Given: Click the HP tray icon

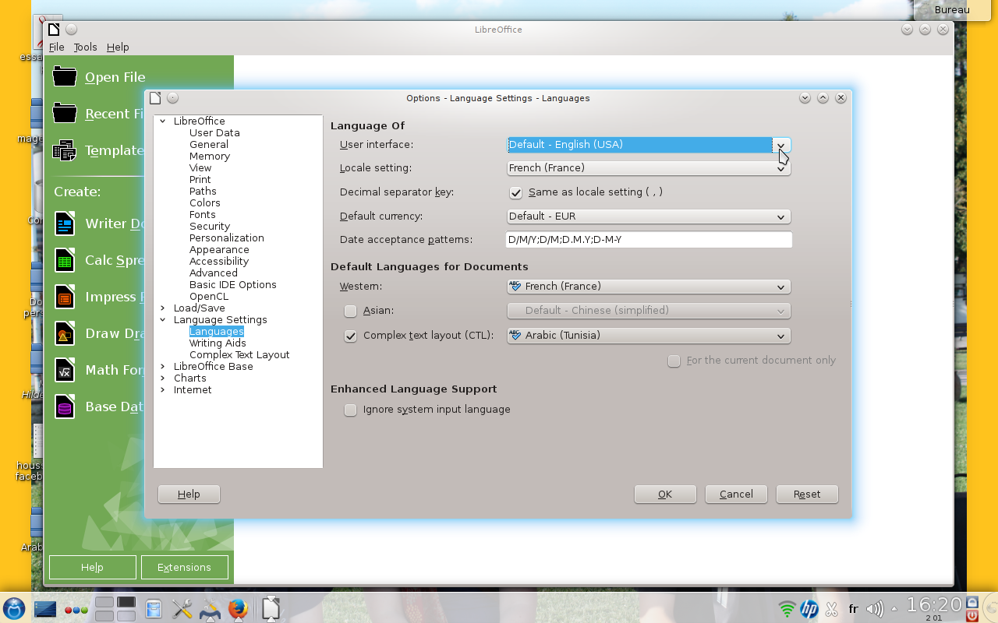Looking at the screenshot, I should (809, 609).
